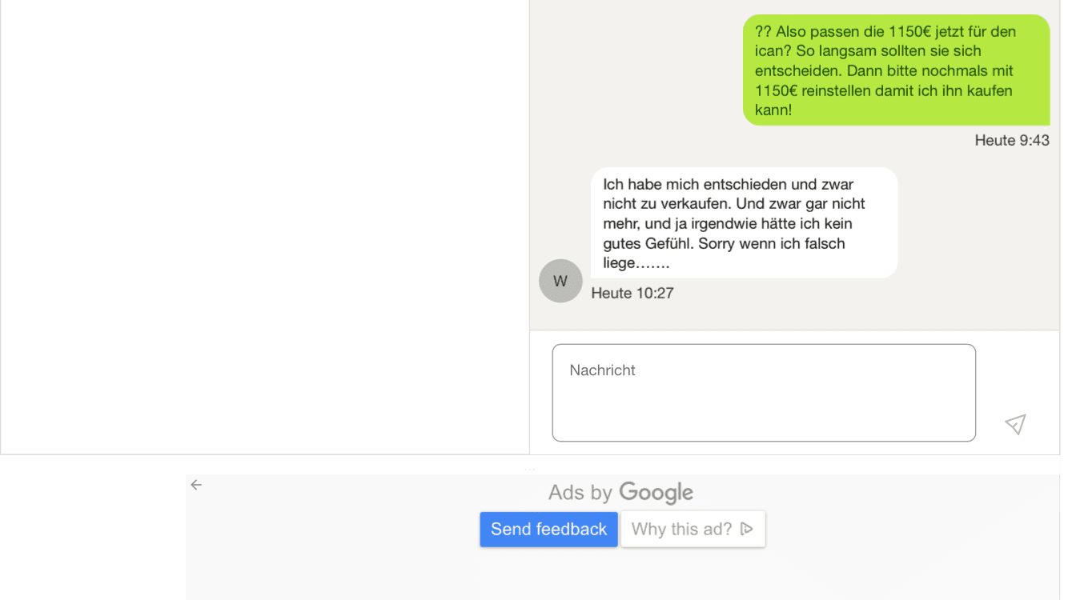Click the empty white panel left of chat
The image size is (1068, 600).
(x=265, y=227)
